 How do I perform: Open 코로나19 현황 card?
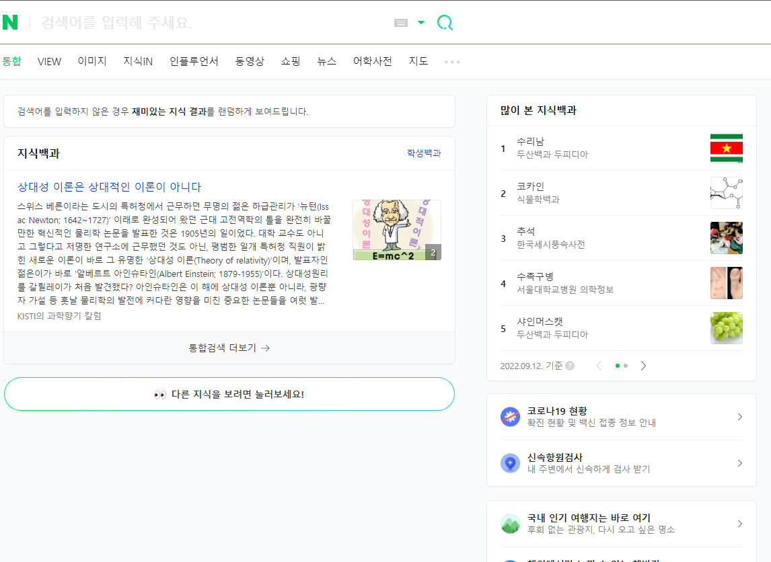point(622,417)
